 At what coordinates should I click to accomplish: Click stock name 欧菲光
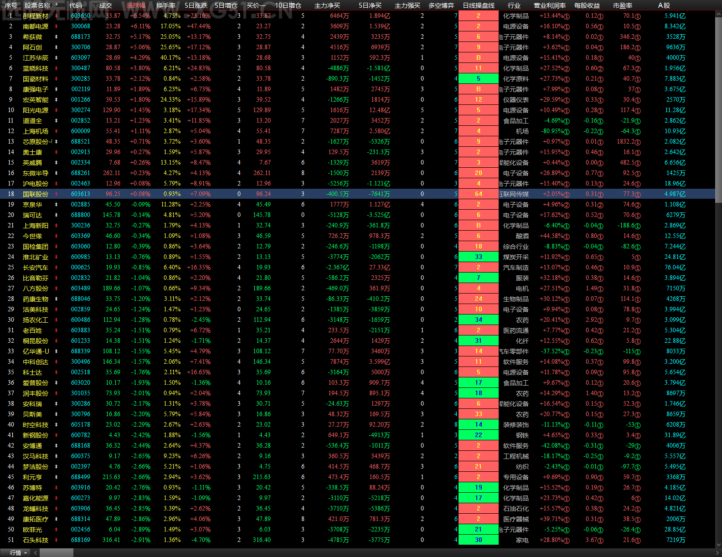pyautogui.click(x=32, y=530)
